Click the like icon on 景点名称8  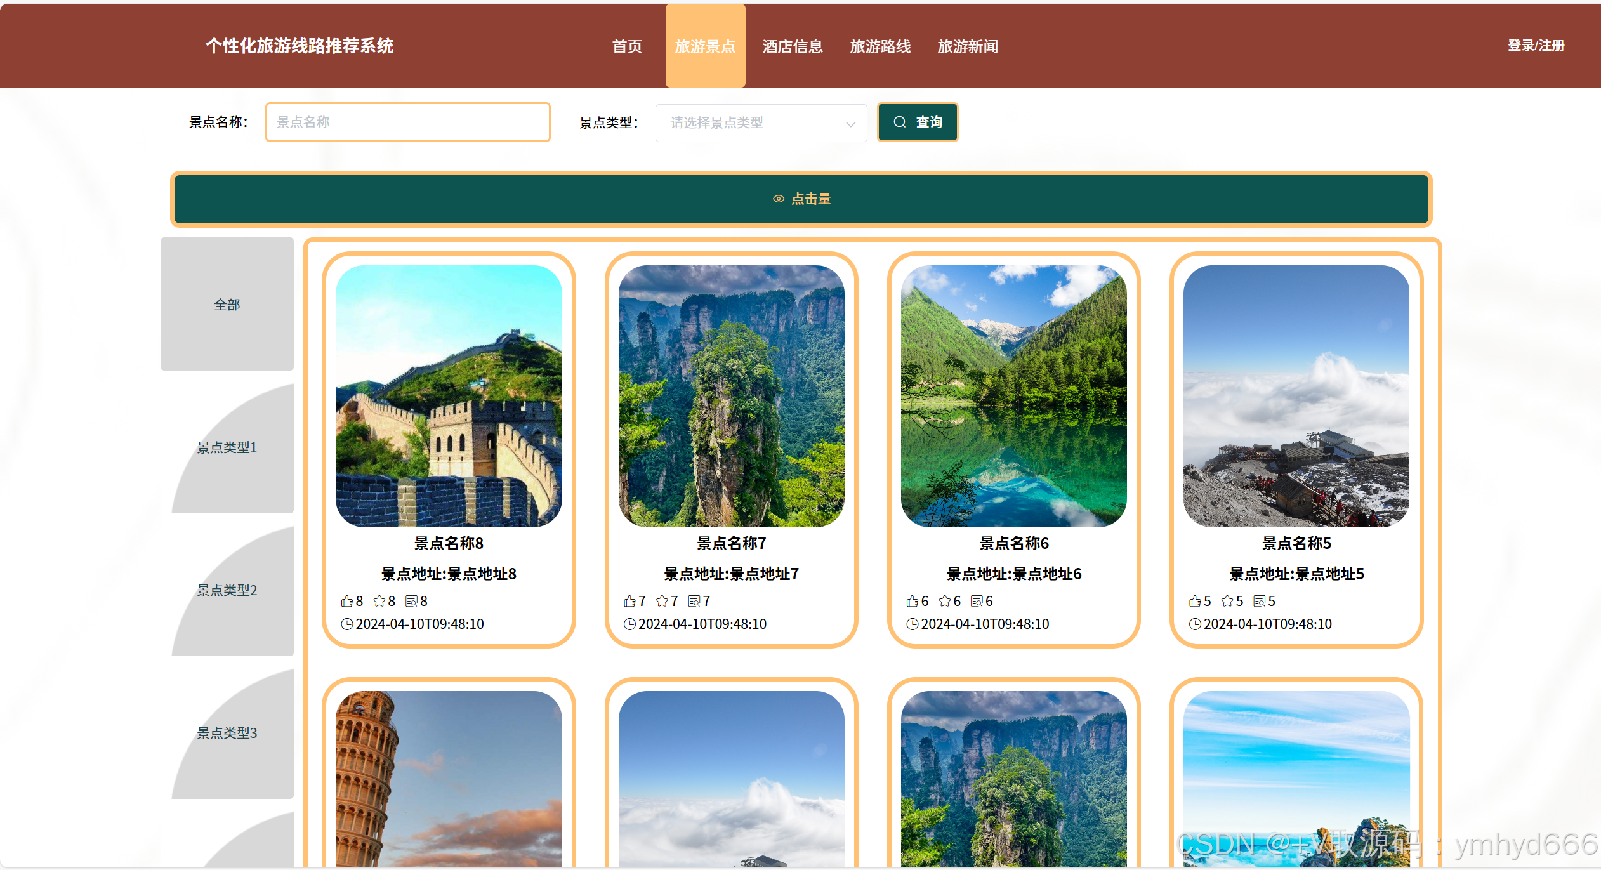point(348,601)
